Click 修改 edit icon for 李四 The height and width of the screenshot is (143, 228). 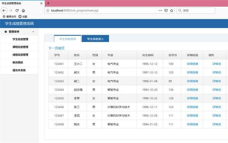217,116
